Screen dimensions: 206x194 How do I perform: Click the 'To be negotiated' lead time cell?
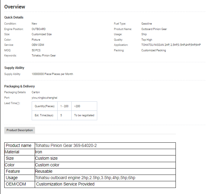pyautogui.click(x=84, y=115)
